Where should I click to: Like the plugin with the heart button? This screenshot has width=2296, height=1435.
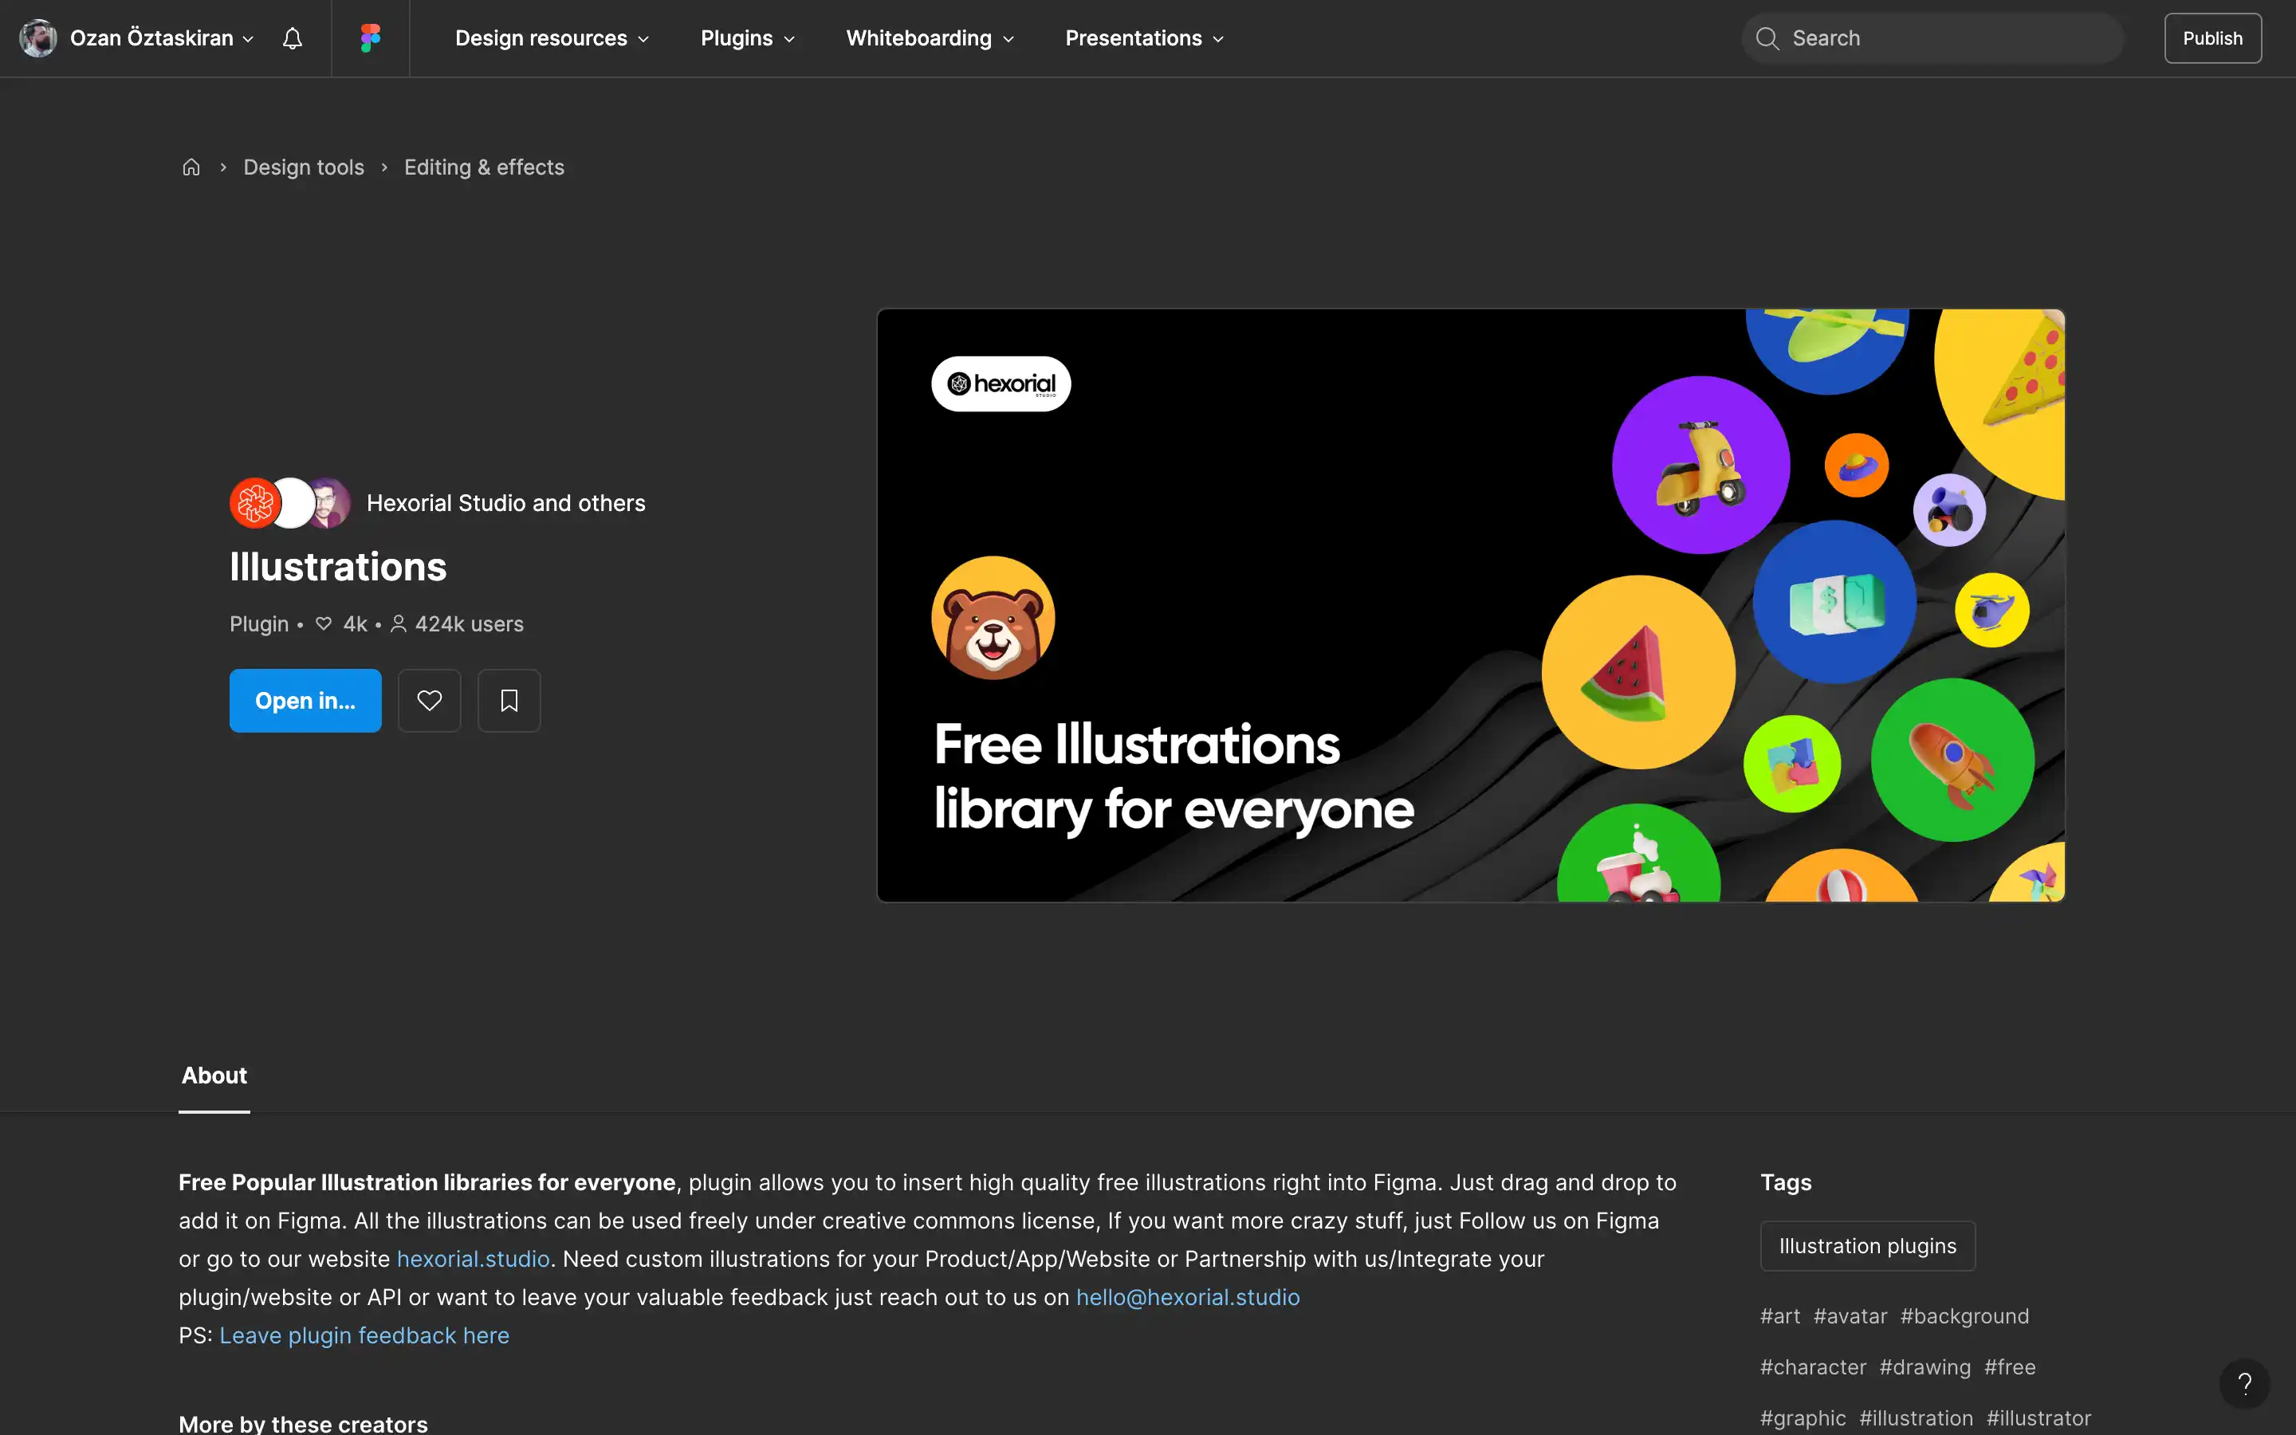[x=429, y=701]
